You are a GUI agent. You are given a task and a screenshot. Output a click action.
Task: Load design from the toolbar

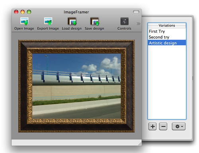(72, 21)
